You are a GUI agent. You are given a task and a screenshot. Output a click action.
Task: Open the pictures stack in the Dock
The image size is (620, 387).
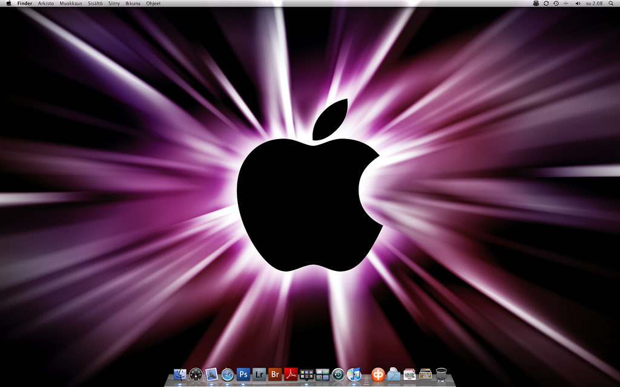pos(426,374)
